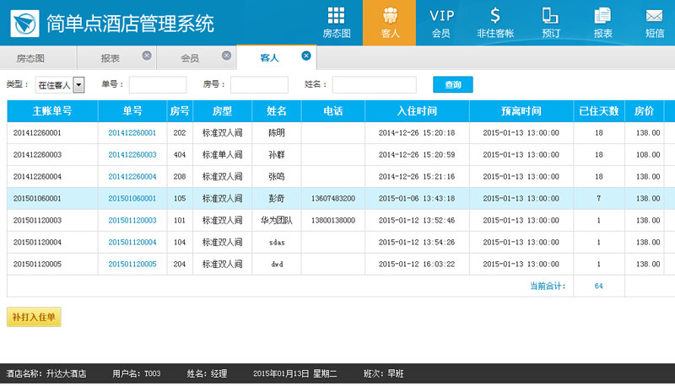675x386 pixels.
Task: Open the VIP 会员 members section
Action: click(x=441, y=23)
